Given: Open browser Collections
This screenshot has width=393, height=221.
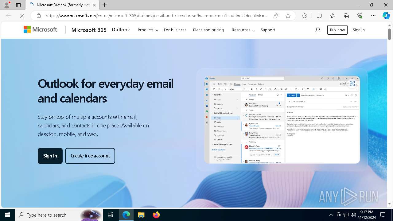Looking at the screenshot, I should 346,16.
